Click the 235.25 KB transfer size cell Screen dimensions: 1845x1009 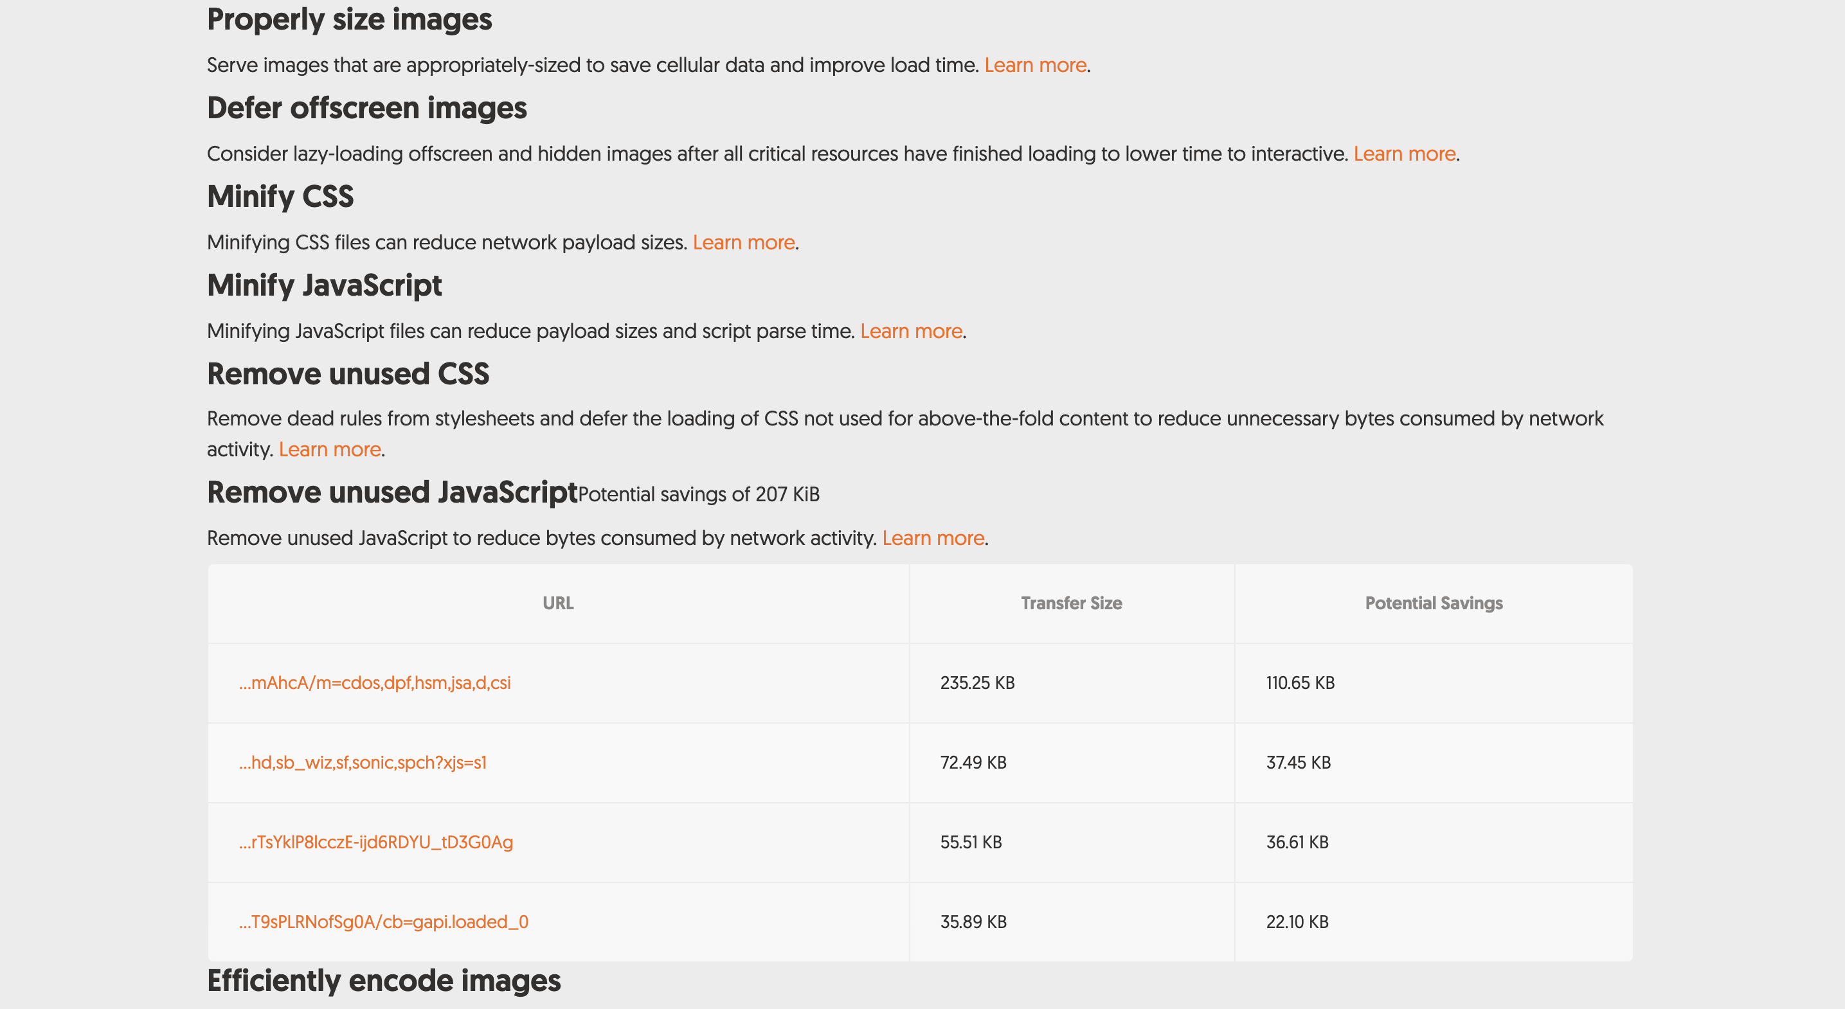[977, 683]
